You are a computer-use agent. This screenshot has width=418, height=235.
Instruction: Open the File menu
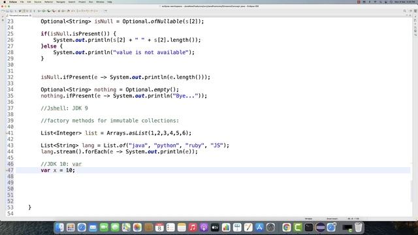pyautogui.click(x=22, y=2)
